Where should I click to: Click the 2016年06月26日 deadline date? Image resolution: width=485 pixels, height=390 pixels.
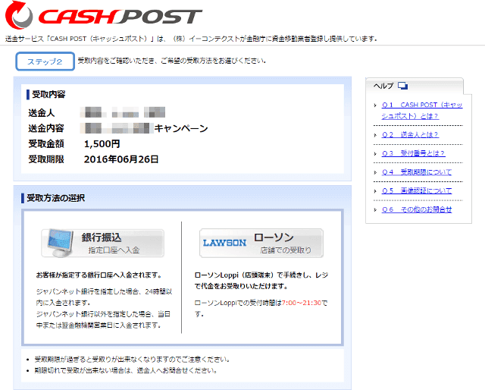pos(121,159)
